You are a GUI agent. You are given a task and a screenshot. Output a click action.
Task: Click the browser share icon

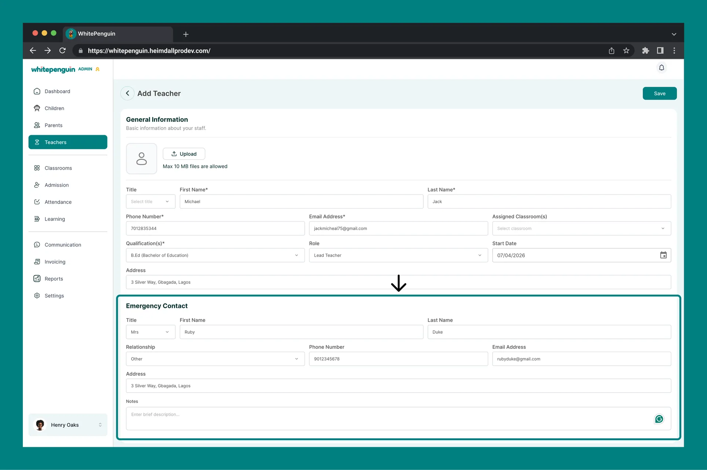[x=612, y=50]
